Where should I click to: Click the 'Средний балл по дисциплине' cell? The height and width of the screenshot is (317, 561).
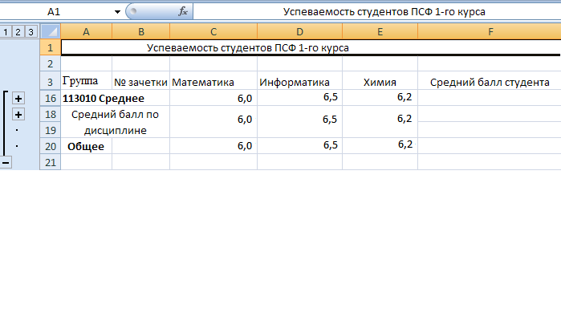(x=116, y=122)
